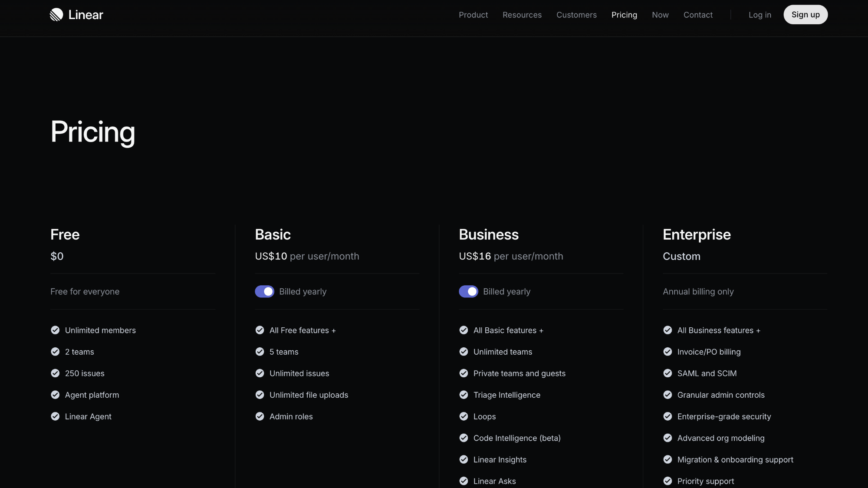
Task: Click the checkmark beside Unlimited teams
Action: [x=464, y=352]
